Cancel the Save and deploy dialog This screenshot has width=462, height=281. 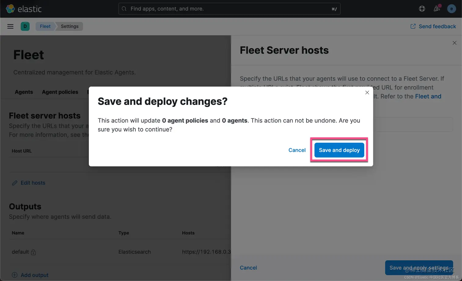(297, 150)
